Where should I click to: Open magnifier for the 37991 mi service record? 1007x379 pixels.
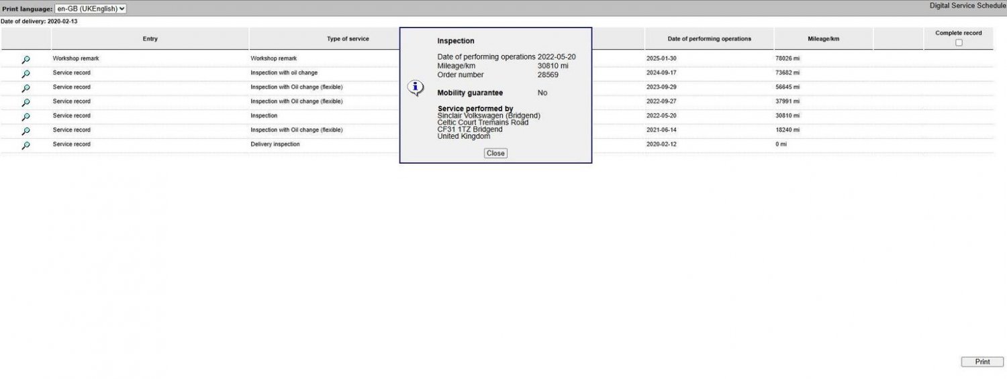coord(26,103)
